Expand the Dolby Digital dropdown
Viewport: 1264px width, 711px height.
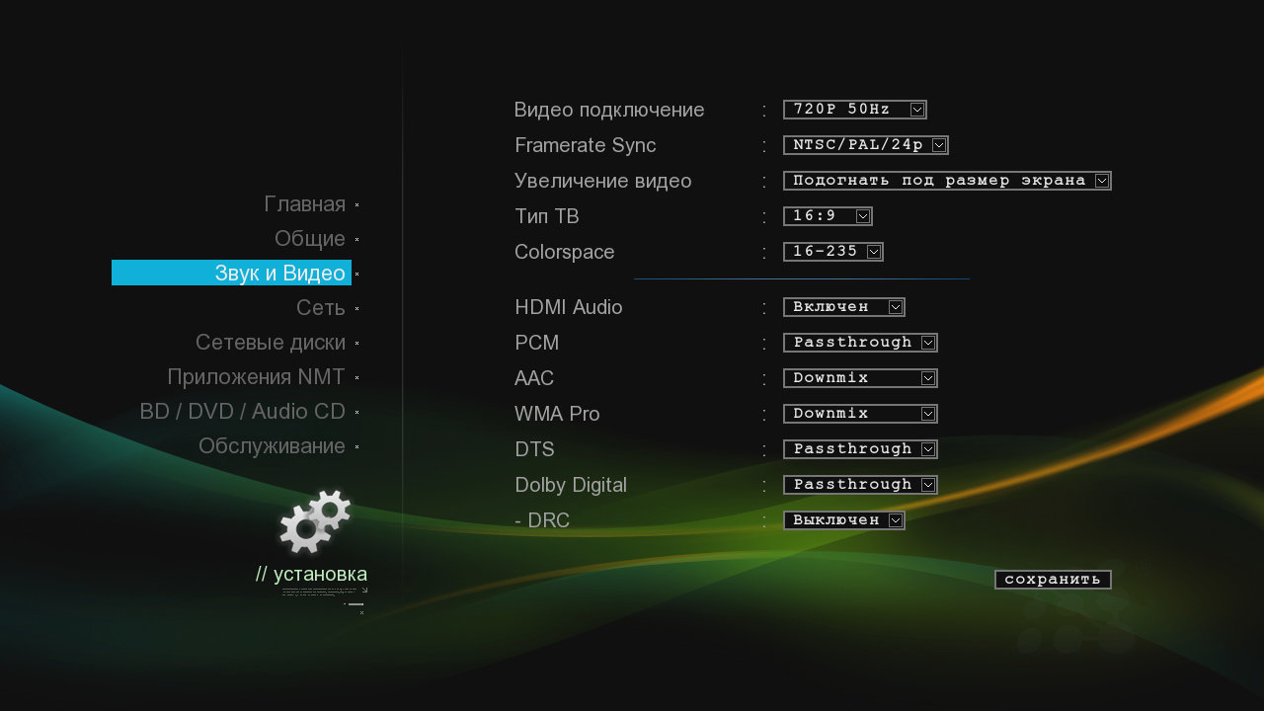point(860,485)
